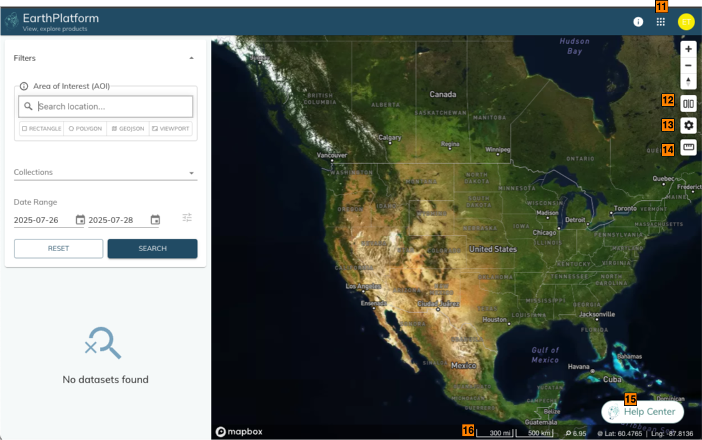The image size is (702, 440).
Task: Open advanced filter options icon
Action: [187, 218]
